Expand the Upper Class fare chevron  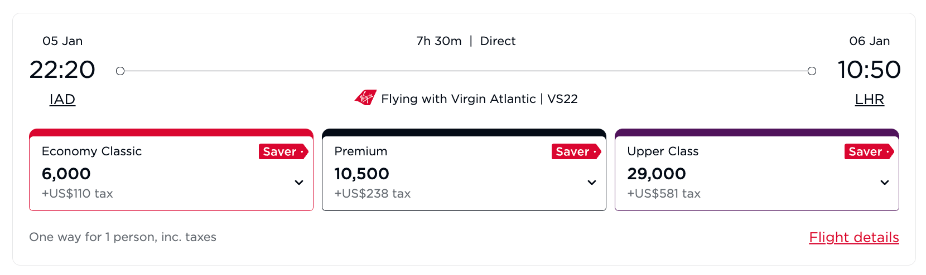pyautogui.click(x=885, y=183)
